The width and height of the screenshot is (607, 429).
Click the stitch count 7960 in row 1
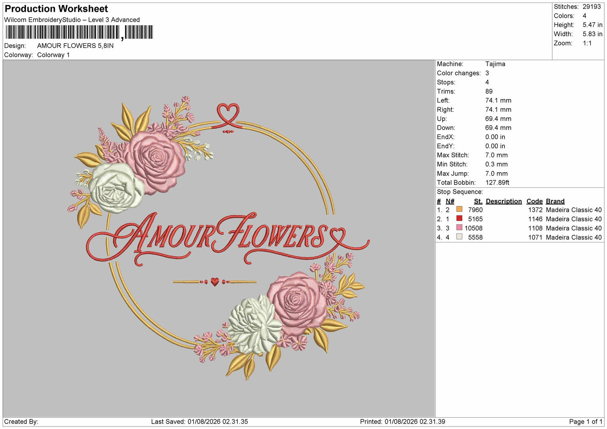[x=475, y=210]
